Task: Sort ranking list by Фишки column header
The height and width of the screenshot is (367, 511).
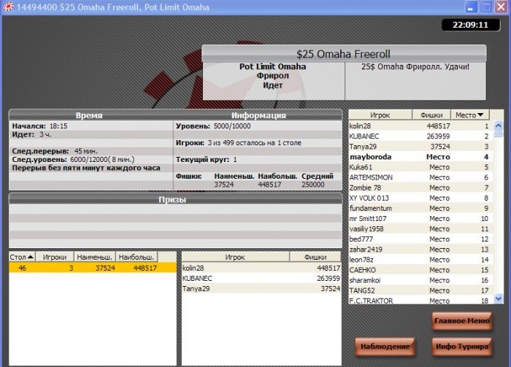Action: tap(431, 115)
